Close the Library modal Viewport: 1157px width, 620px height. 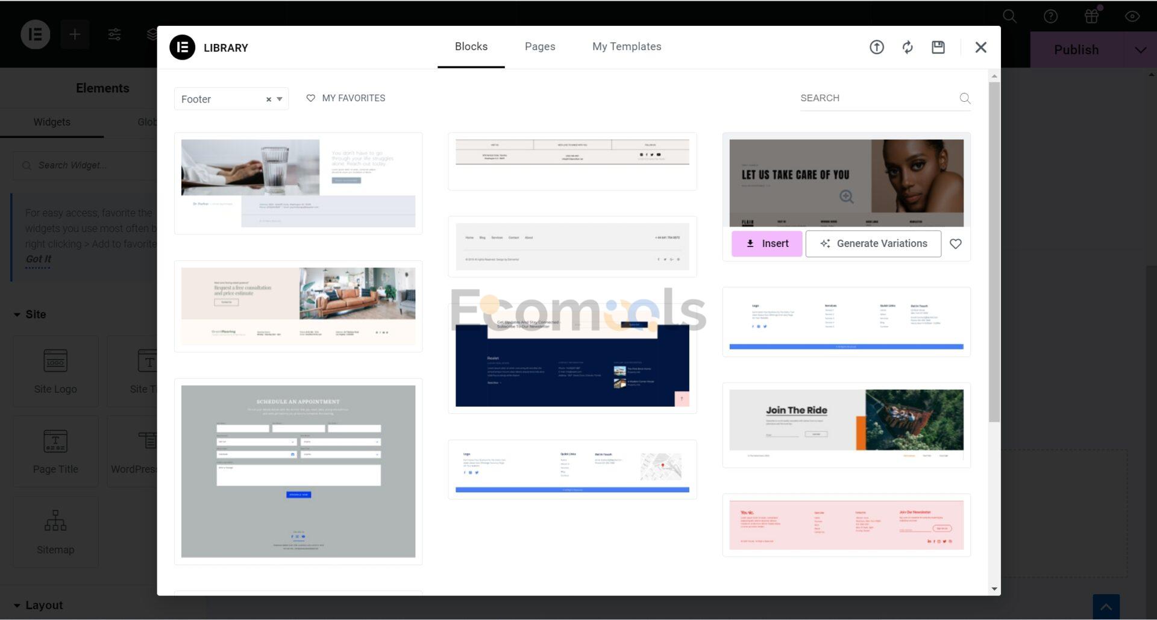980,47
